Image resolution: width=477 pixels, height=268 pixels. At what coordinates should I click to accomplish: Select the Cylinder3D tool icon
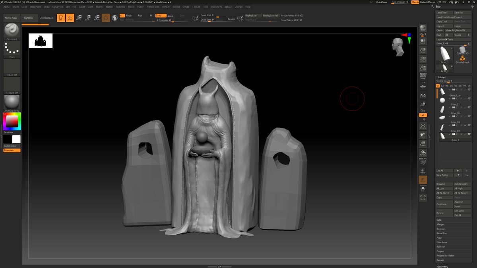coord(462,50)
